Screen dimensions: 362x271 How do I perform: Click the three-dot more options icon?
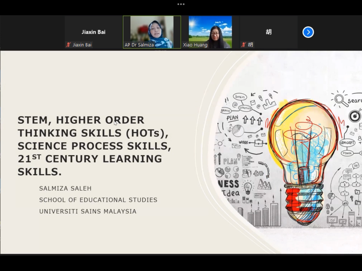tap(181, 4)
